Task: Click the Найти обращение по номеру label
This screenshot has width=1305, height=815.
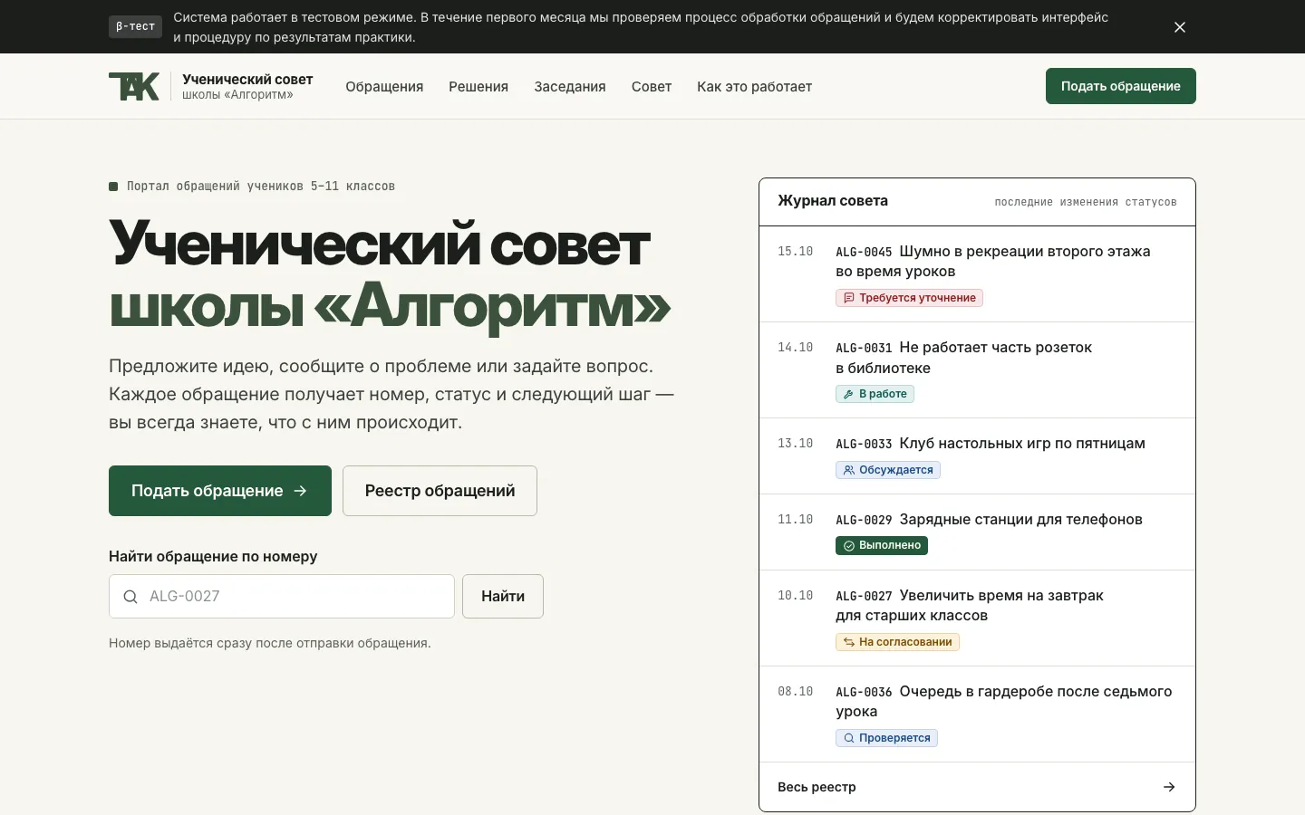Action: coord(213,556)
